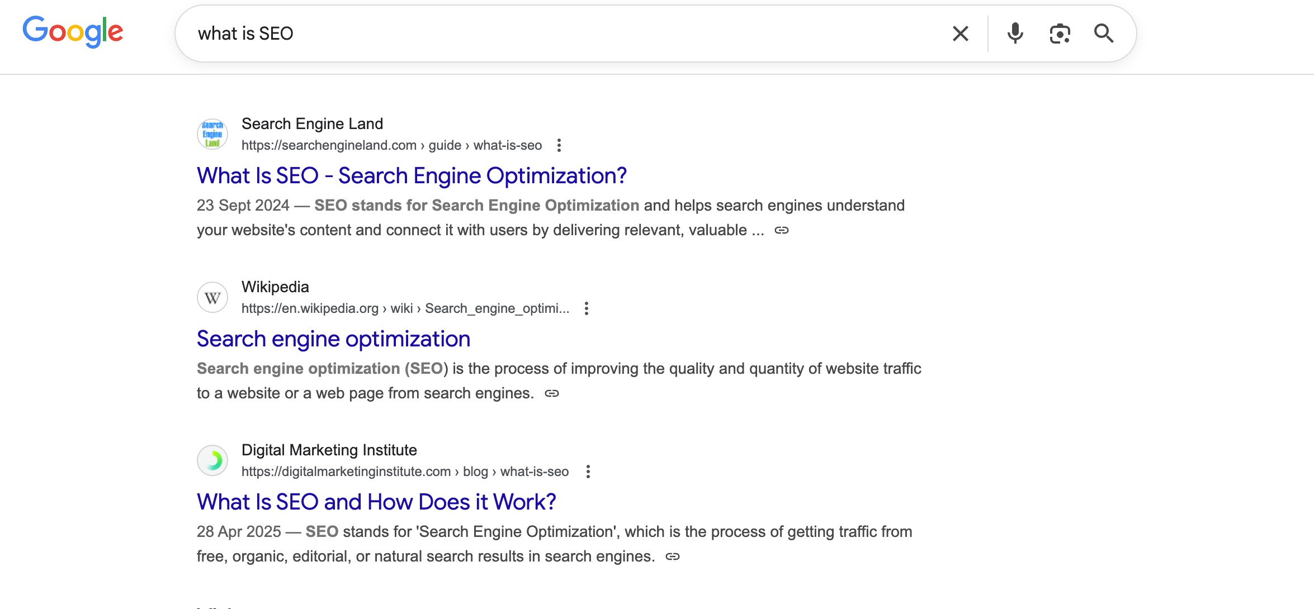Click the Search Engine Land favicon
The image size is (1314, 609).
(x=212, y=134)
